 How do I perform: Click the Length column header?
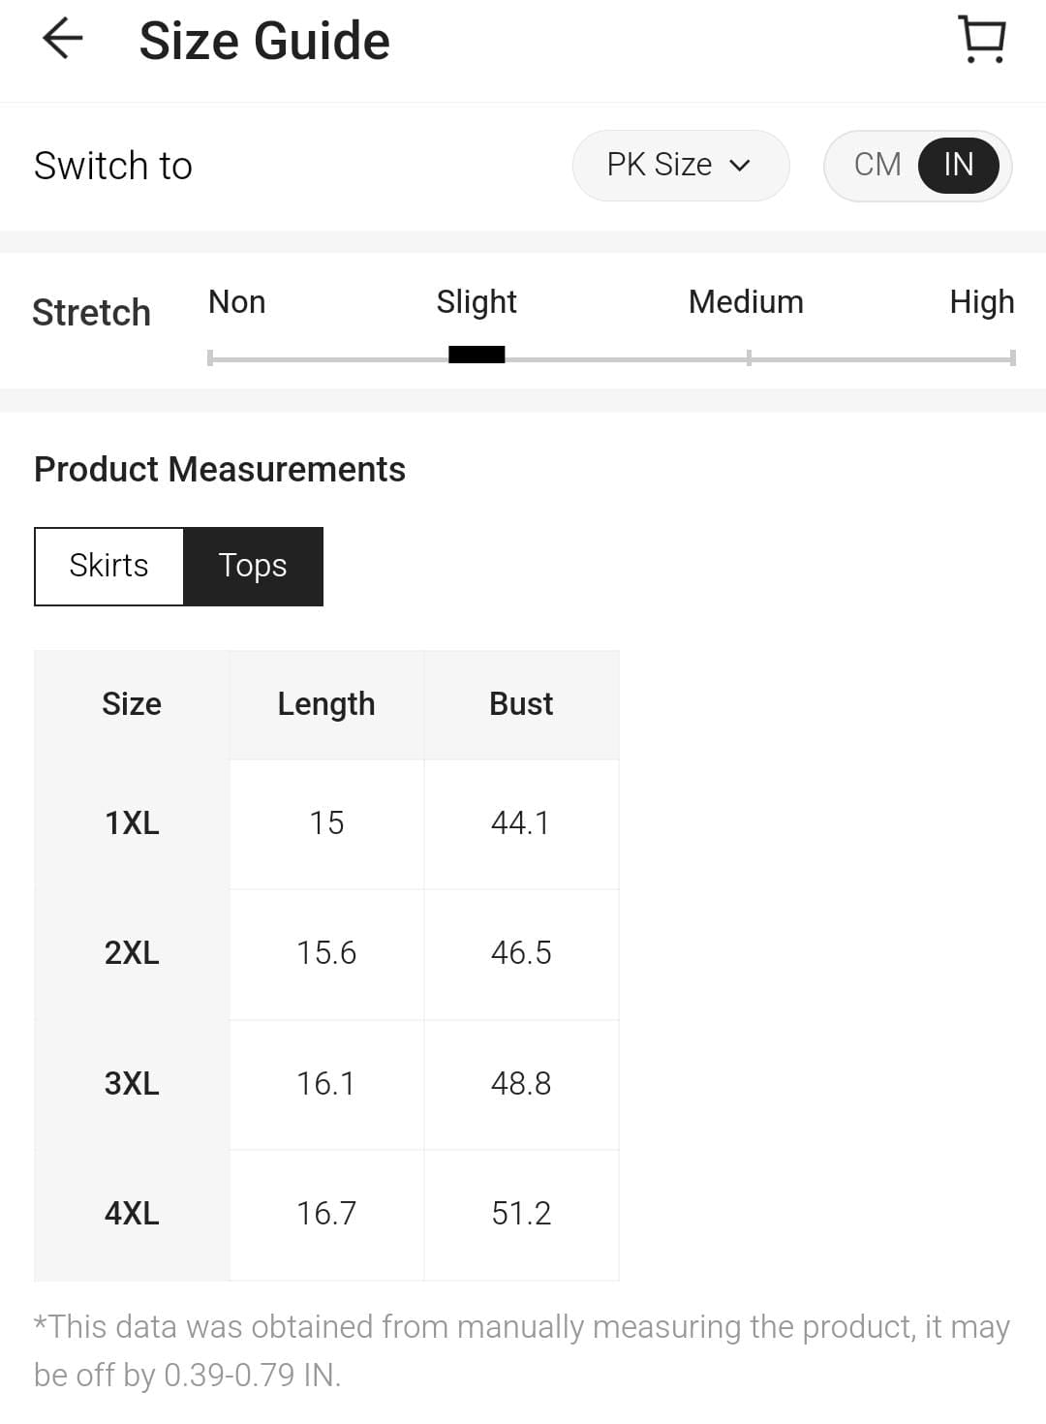[x=326, y=704]
